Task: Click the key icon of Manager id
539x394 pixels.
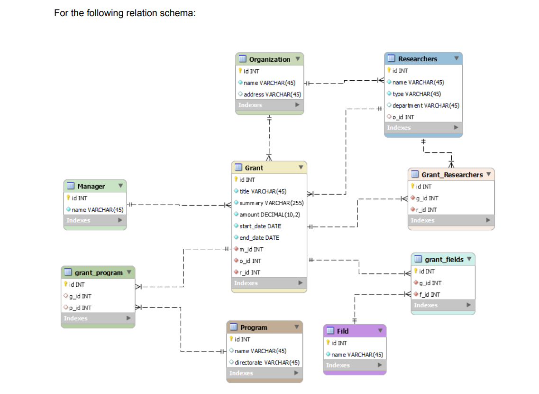Action: pos(68,197)
